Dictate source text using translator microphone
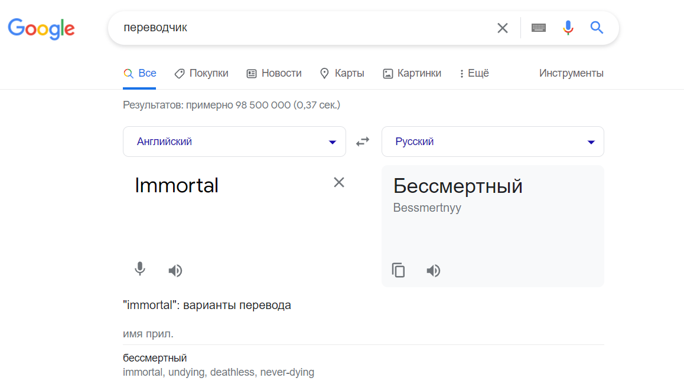Image resolution: width=684 pixels, height=381 pixels. coord(139,270)
